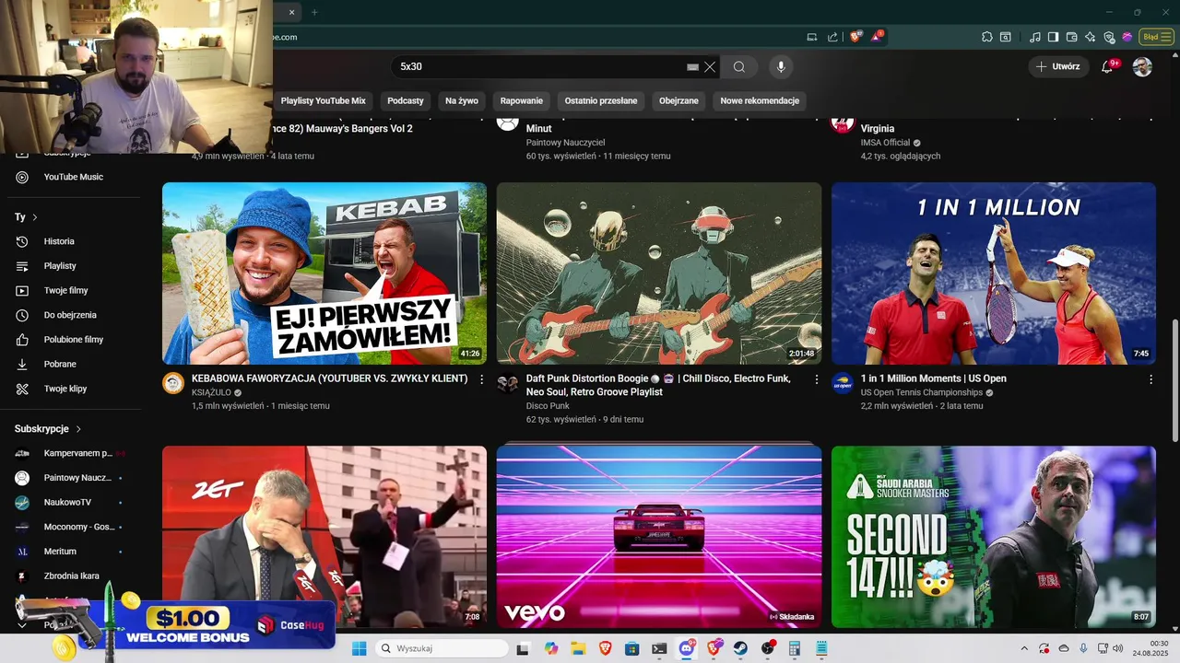This screenshot has width=1180, height=663.
Task: Select the Podcasty filter chip
Action: tap(406, 100)
